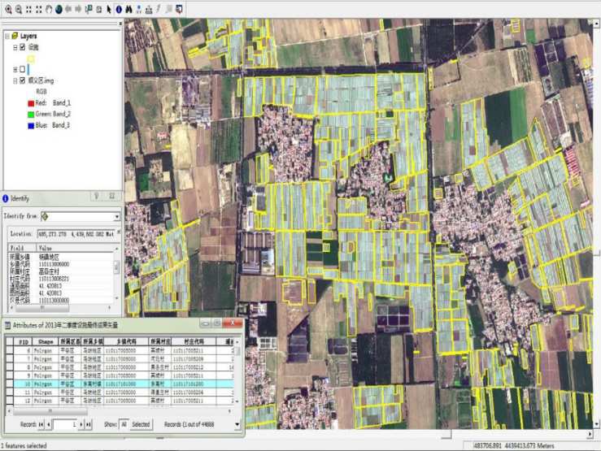Viewport: 601px width, 451px height.
Task: Enable the unchecked second layer
Action: 23,69
